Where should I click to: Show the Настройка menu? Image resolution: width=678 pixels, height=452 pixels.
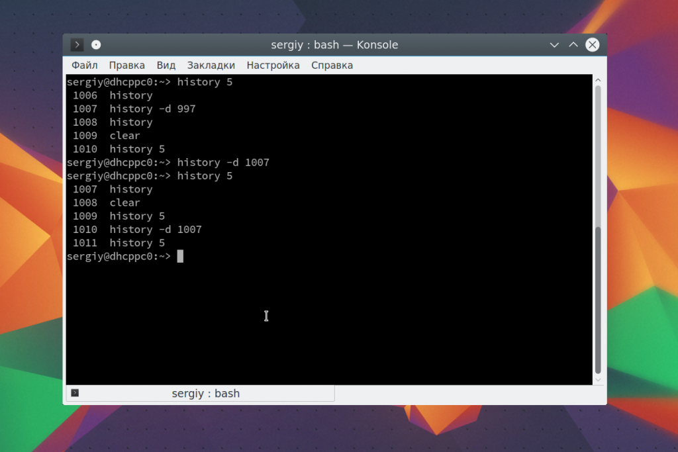(273, 65)
